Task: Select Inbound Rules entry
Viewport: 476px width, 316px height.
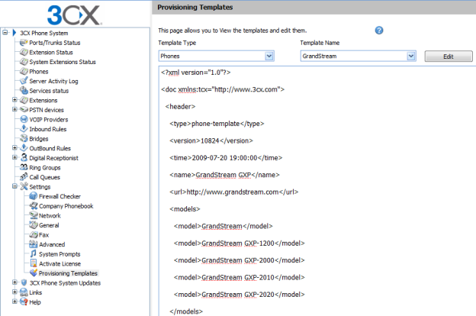Action: pyautogui.click(x=47, y=129)
